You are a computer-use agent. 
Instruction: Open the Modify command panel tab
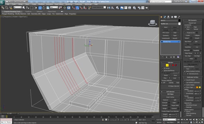(165, 17)
